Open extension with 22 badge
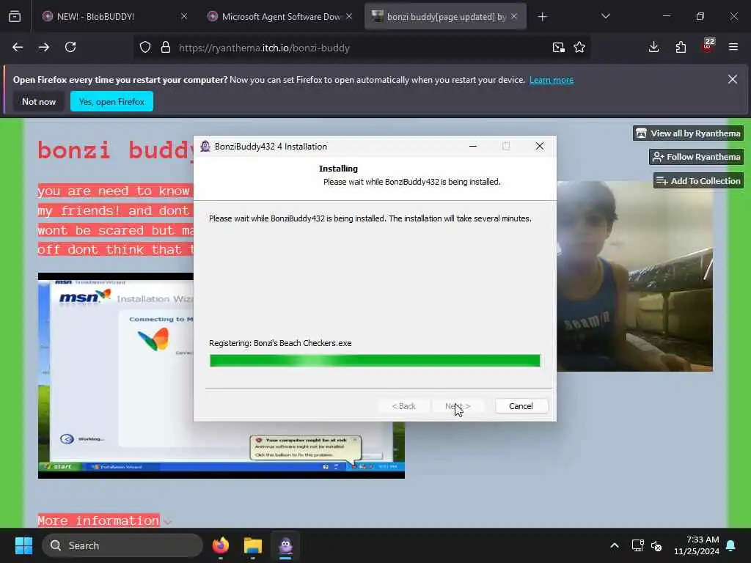 pyautogui.click(x=708, y=45)
